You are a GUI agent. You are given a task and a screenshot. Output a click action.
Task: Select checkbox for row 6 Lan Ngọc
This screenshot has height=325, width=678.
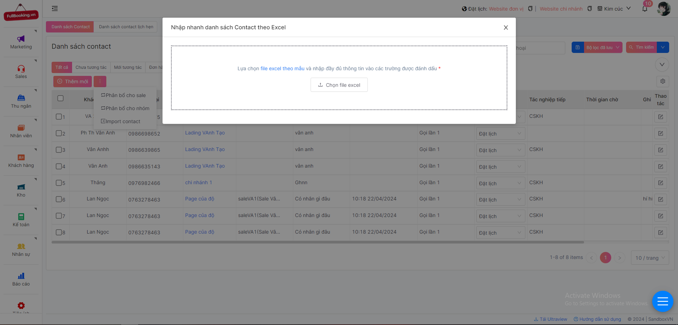(59, 199)
